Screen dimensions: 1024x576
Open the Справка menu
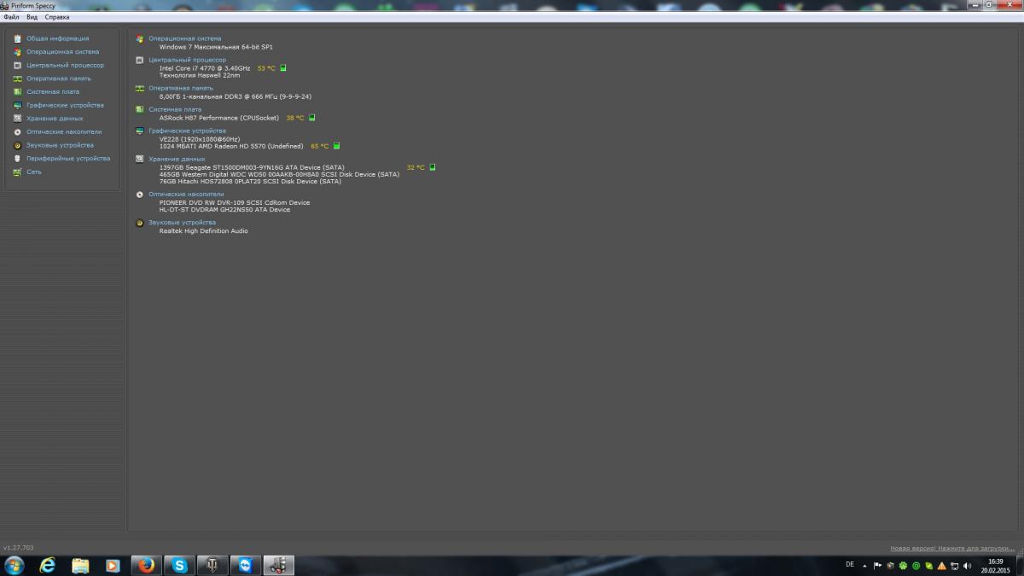pos(57,17)
